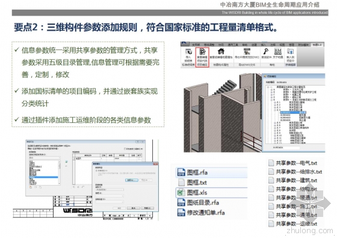Expand the E.5 tree node
The width and height of the screenshot is (337, 238).
(275, 123)
